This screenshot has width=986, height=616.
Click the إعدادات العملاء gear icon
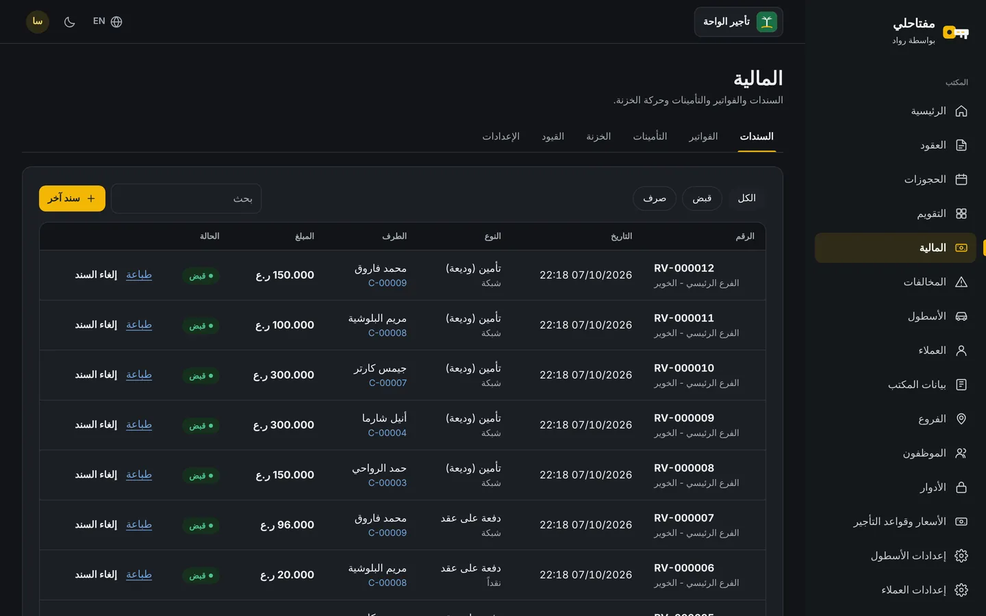[961, 590]
